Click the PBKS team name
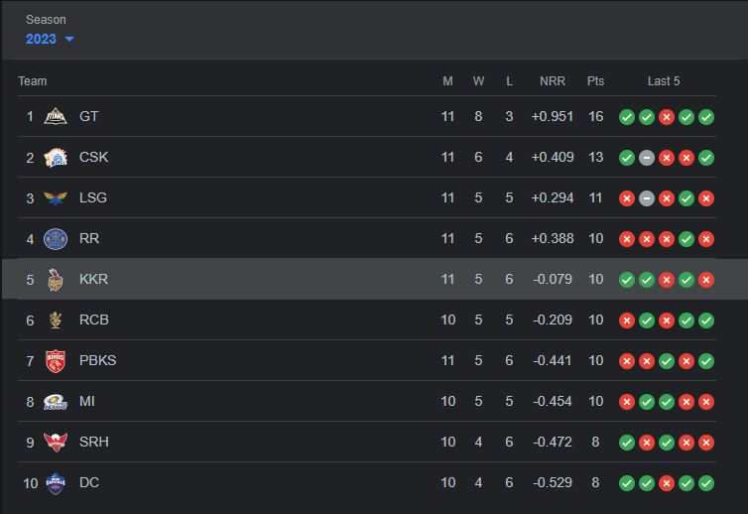The image size is (748, 514). click(x=97, y=360)
